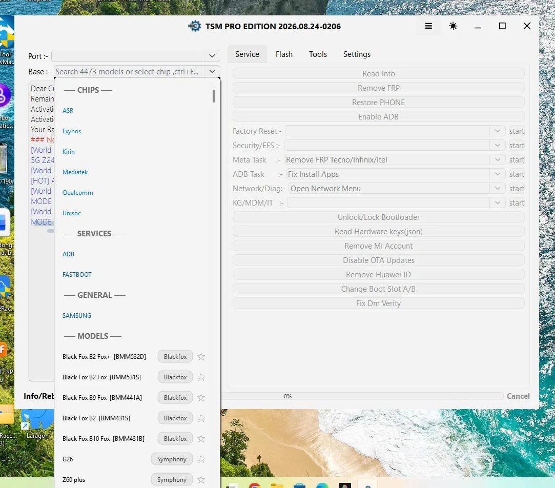Filter by Symphony tag on G26 row
This screenshot has width=555, height=488.
click(x=172, y=459)
